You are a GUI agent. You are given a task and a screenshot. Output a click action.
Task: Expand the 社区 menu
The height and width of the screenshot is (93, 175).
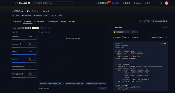tap(149, 3)
